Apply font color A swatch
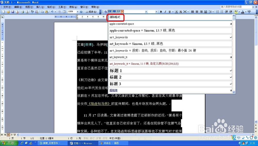 click(x=243, y=12)
